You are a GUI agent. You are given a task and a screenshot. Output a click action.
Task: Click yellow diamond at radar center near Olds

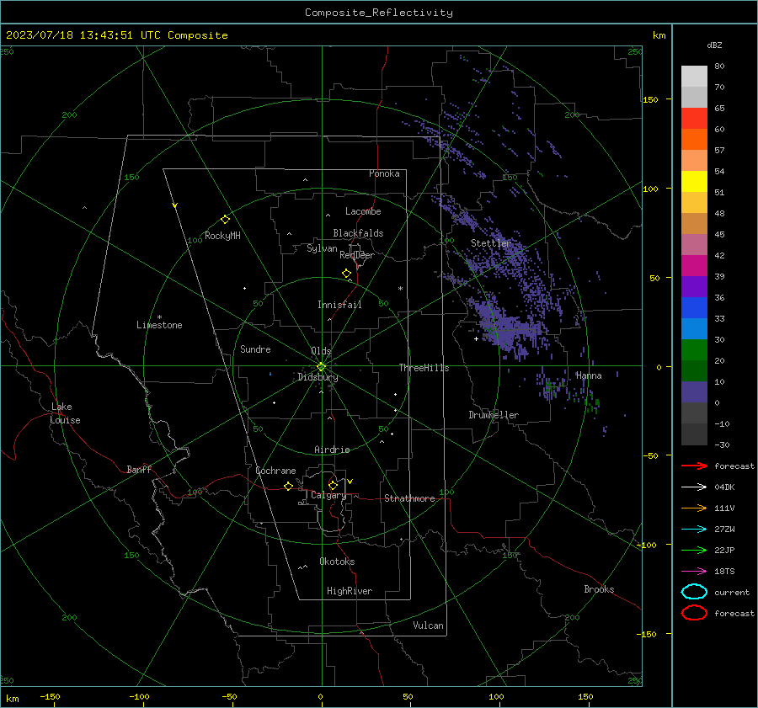point(321,367)
